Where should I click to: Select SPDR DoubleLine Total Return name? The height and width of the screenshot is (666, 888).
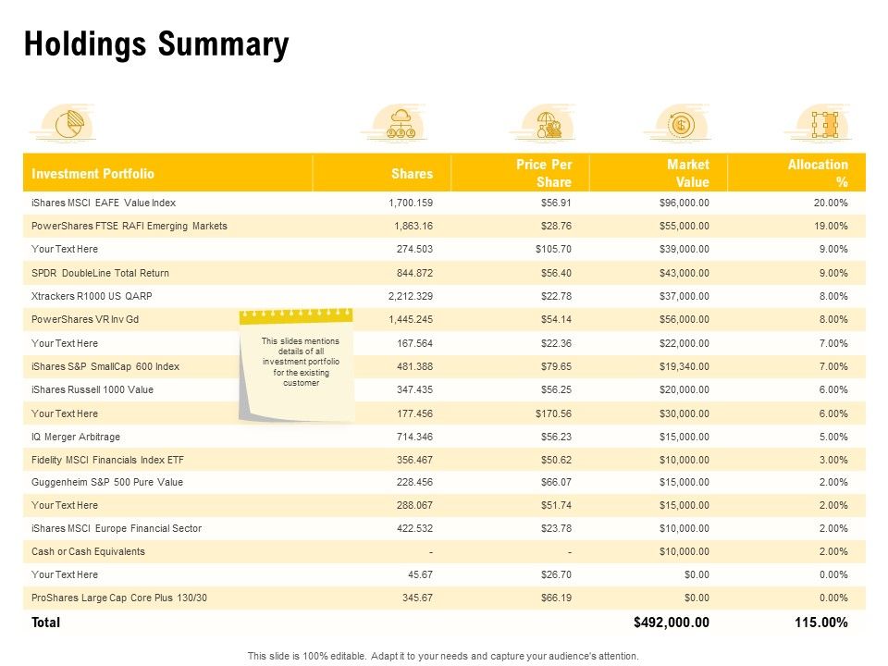(100, 273)
